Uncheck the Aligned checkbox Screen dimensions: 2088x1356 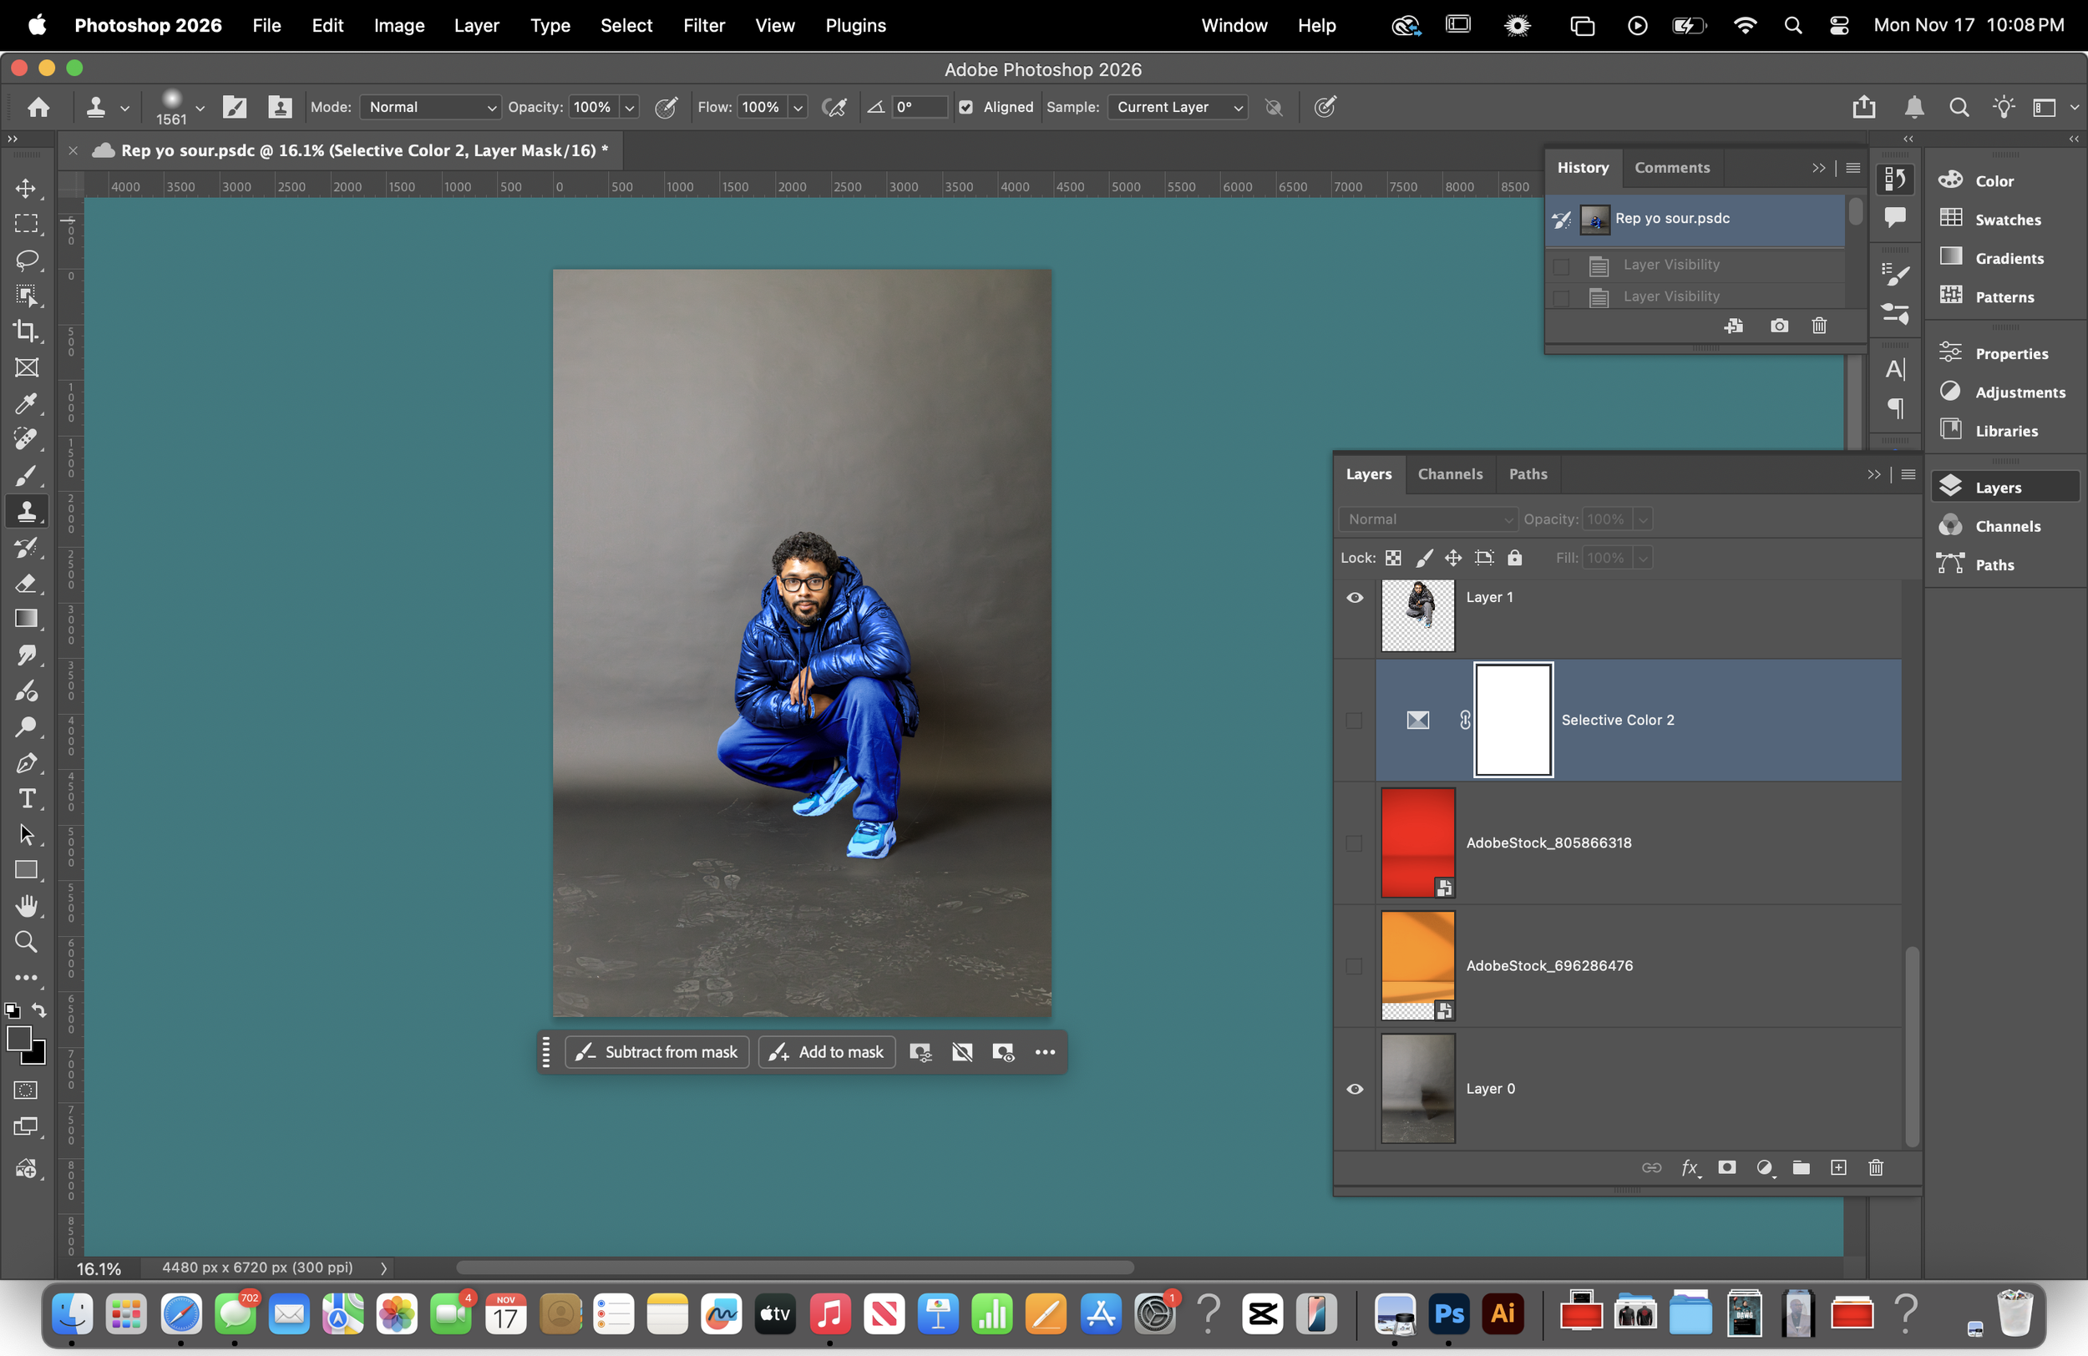[x=966, y=107]
